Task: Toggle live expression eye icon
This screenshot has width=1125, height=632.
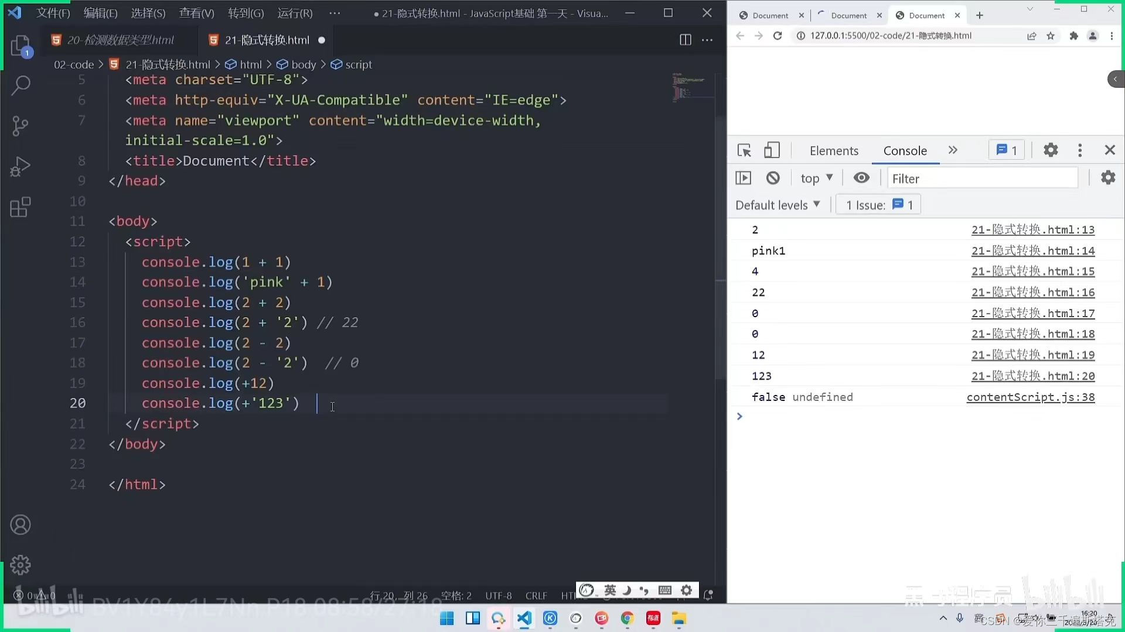Action: point(861,178)
